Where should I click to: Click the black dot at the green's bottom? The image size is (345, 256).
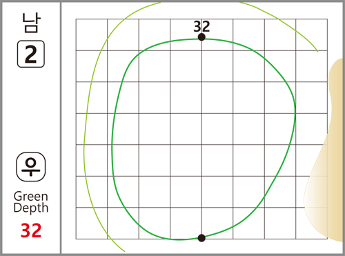201,238
